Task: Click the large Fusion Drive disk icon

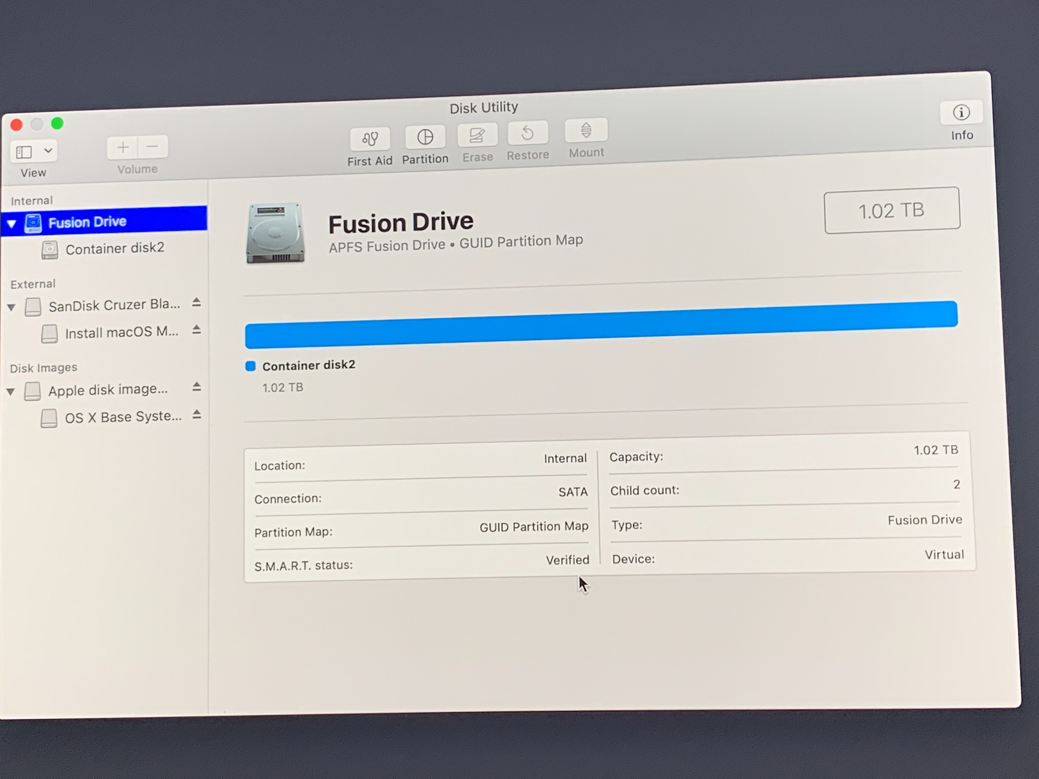Action: (275, 234)
